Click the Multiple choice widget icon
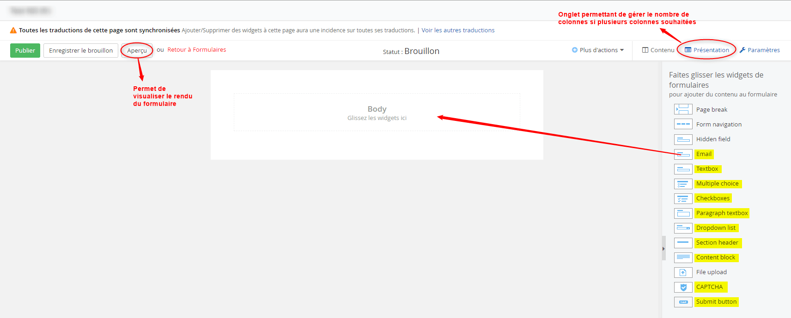Image resolution: width=791 pixels, height=318 pixels. (683, 184)
